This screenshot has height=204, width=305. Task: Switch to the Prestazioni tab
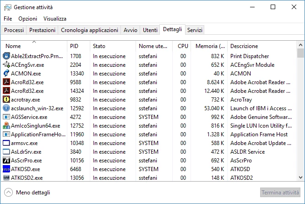42,30
